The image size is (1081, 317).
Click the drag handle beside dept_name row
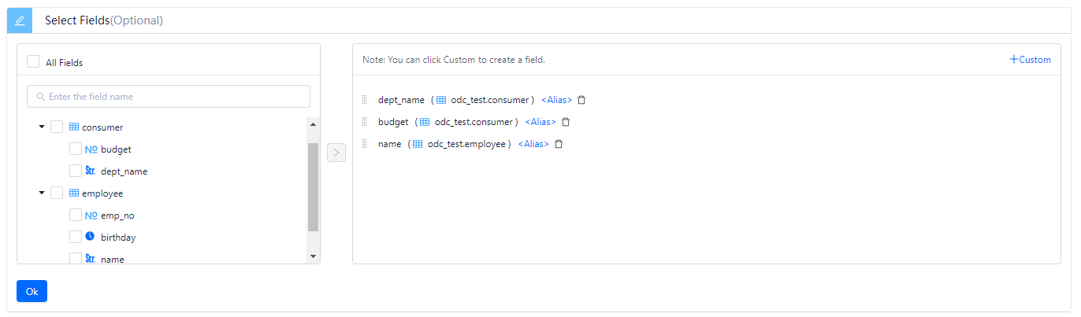tap(365, 100)
